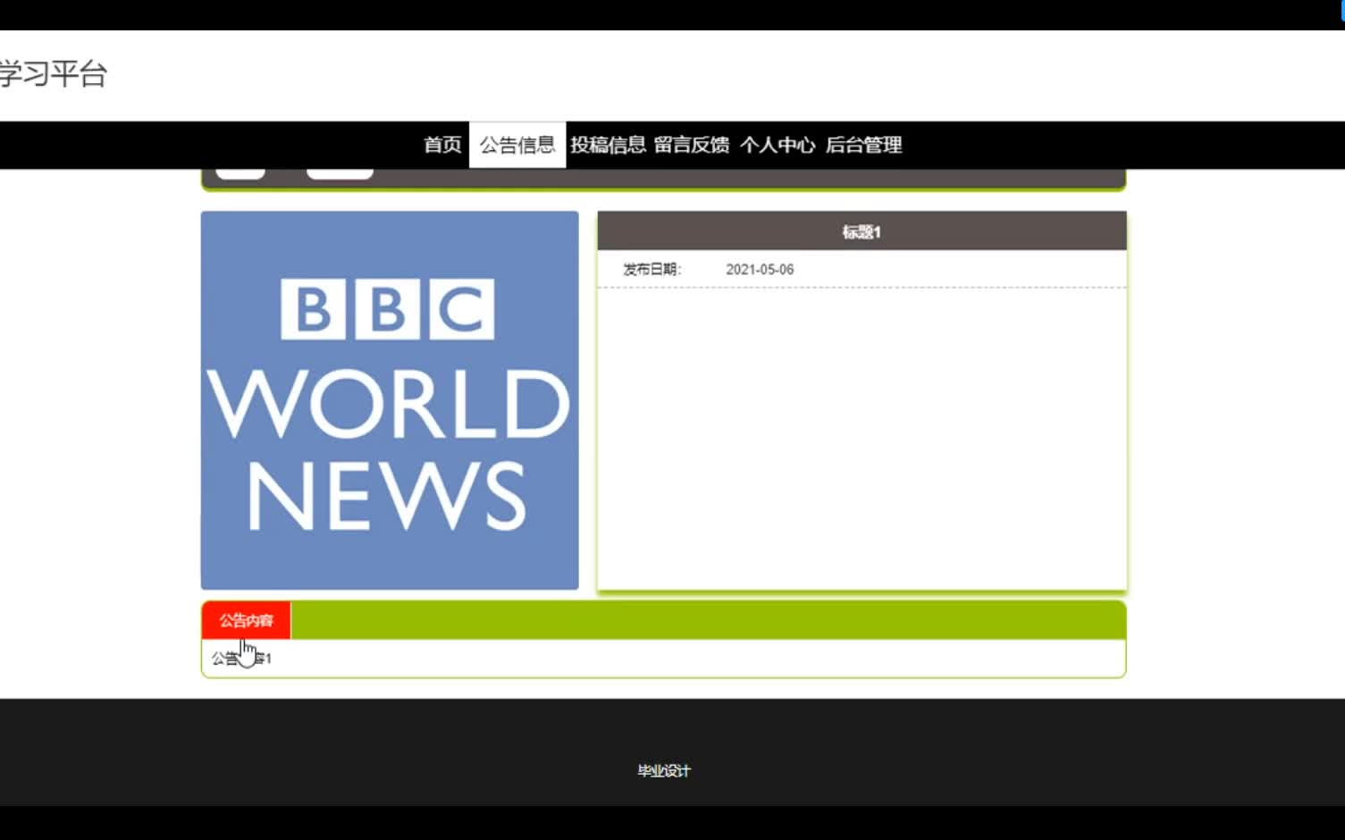This screenshot has width=1345, height=840.
Task: Open 留言反馈 in the nav bar
Action: pos(692,145)
